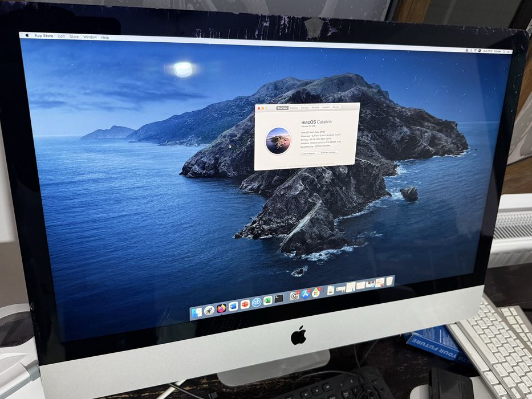532x399 pixels.
Task: Open the Apple menu
Action: pyautogui.click(x=27, y=35)
